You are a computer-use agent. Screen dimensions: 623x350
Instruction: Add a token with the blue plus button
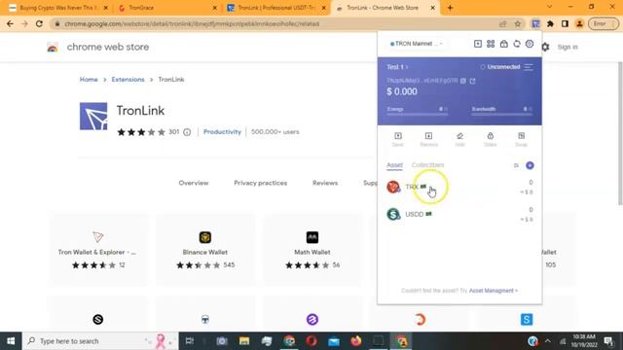coord(530,165)
